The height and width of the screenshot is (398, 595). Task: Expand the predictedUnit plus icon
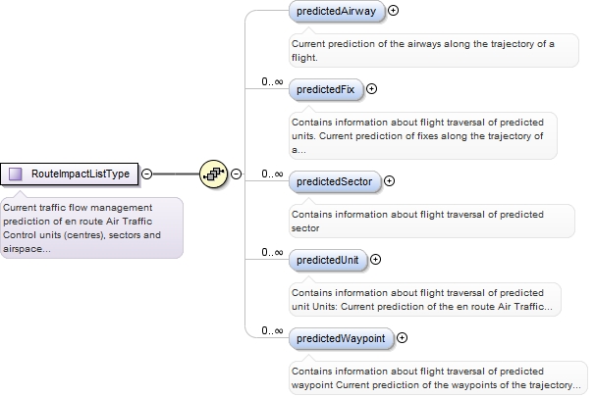[375, 260]
